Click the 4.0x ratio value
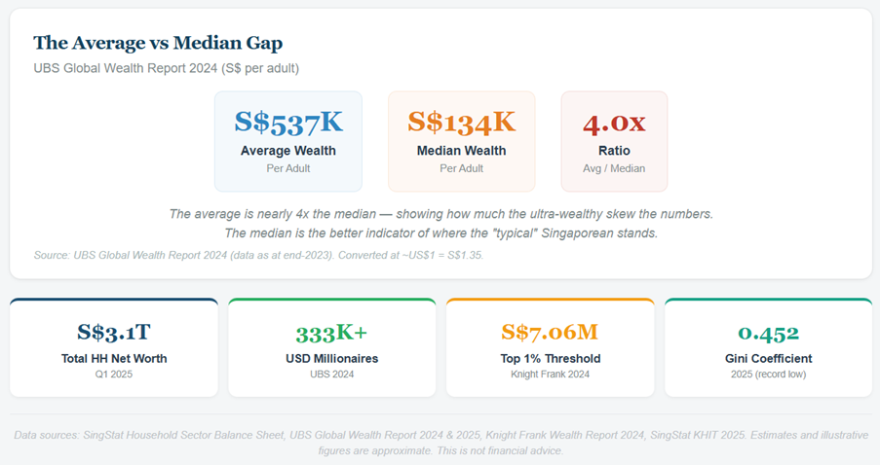The image size is (880, 465). [x=614, y=123]
